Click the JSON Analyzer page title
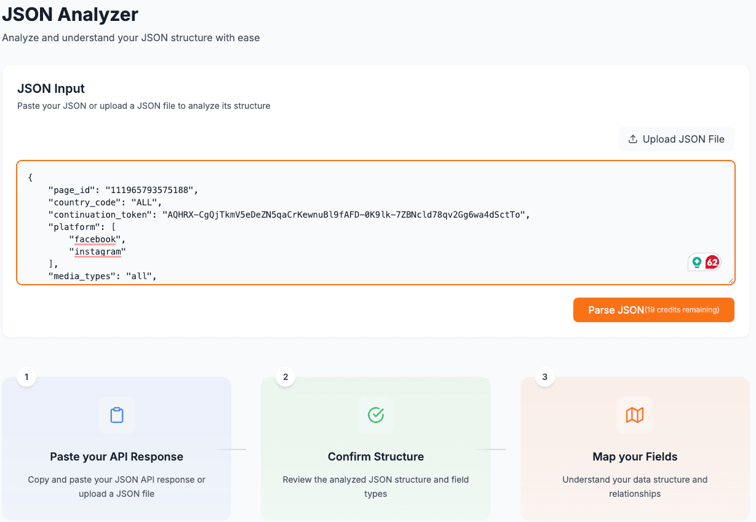This screenshot has height=522, width=756. 70,14
